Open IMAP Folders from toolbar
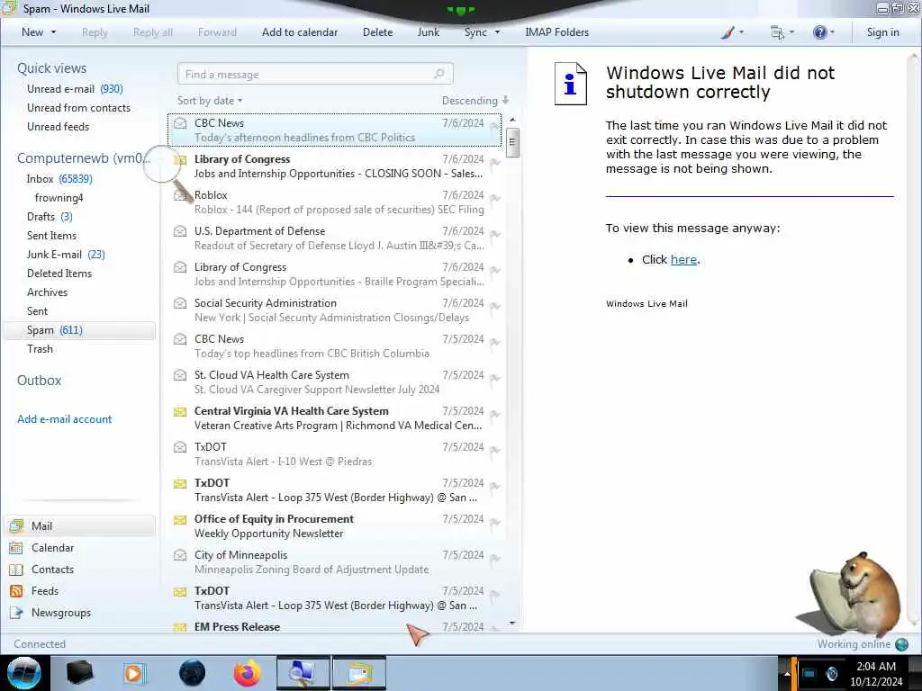This screenshot has height=691, width=922. [x=556, y=32]
